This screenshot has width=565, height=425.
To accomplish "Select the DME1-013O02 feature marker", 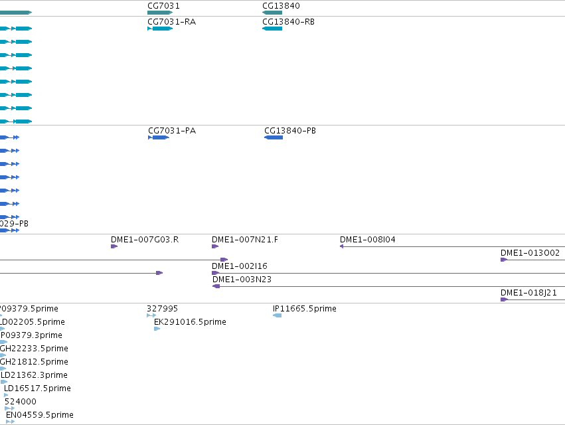I will [504, 260].
